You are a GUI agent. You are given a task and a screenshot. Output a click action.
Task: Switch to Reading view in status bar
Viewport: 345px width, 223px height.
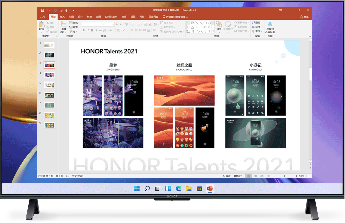click(262, 176)
